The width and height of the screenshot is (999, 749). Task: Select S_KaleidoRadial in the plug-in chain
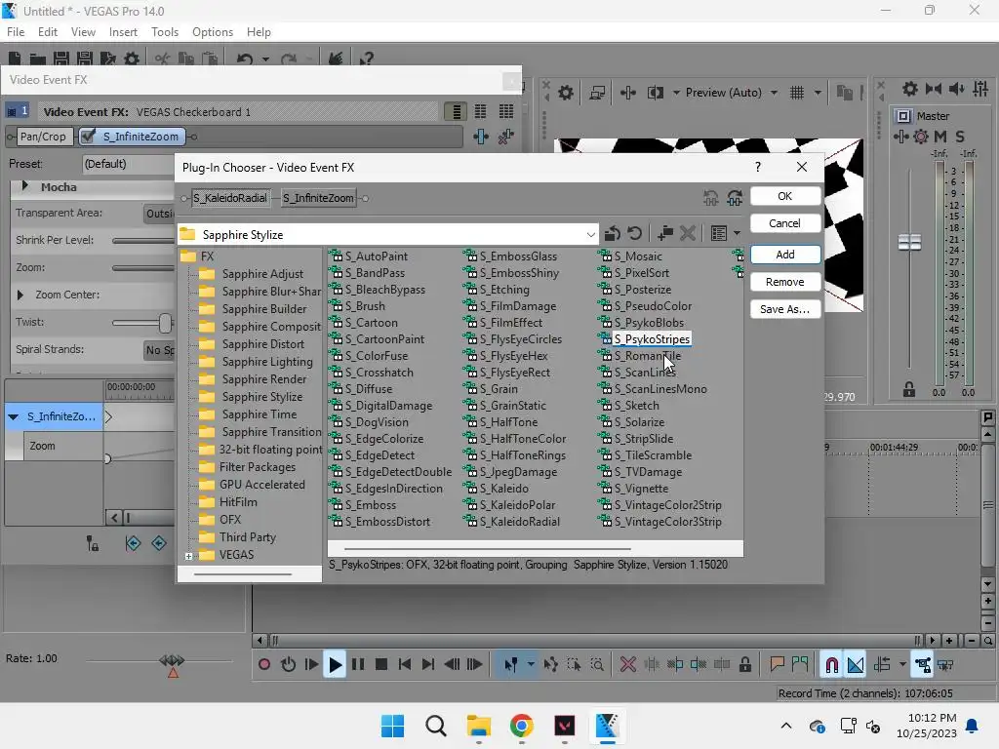pyautogui.click(x=230, y=198)
